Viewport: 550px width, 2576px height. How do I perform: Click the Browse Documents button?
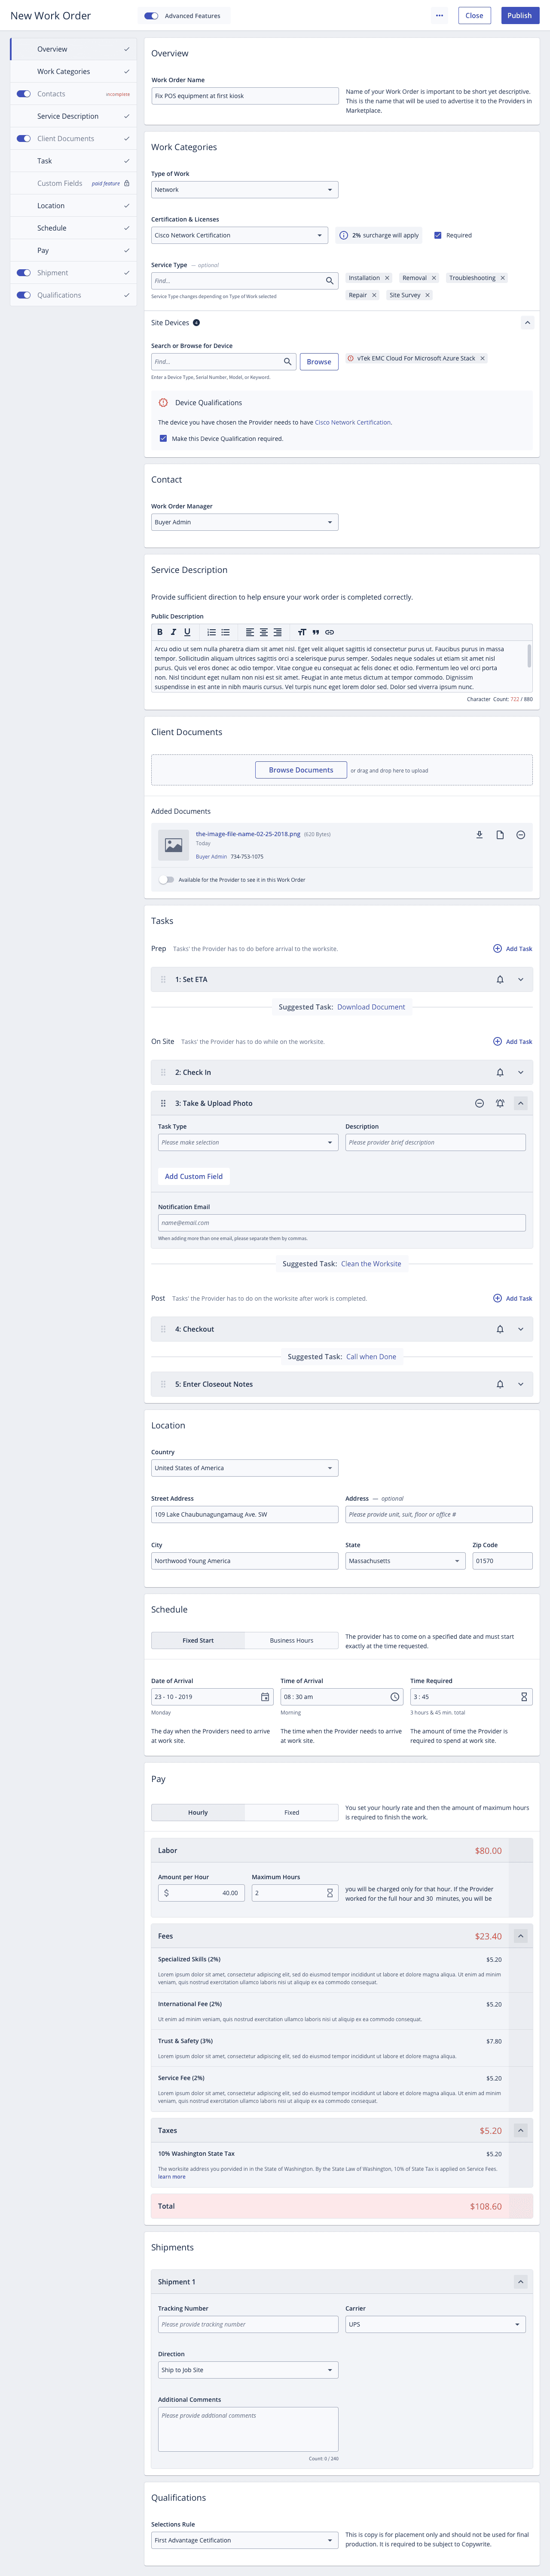[x=300, y=770]
